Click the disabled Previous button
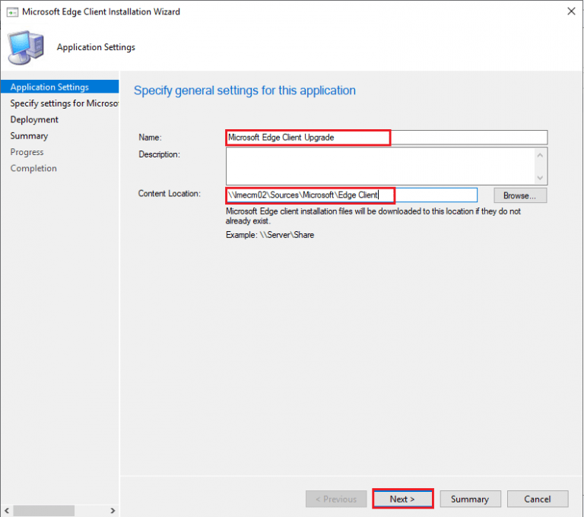The width and height of the screenshot is (584, 517). 336,499
